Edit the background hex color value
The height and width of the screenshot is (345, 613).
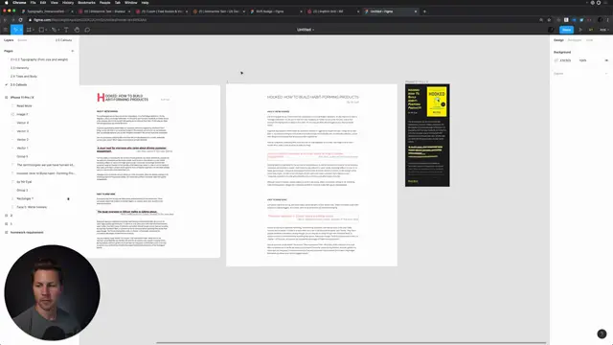pos(565,60)
